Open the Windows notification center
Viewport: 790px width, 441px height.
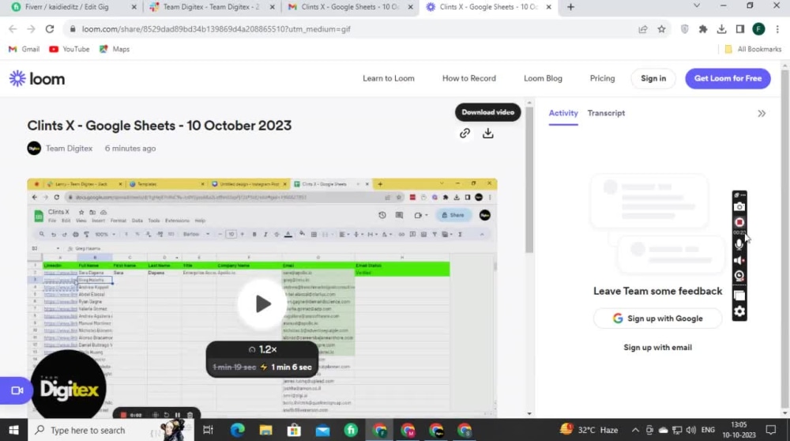coord(770,430)
